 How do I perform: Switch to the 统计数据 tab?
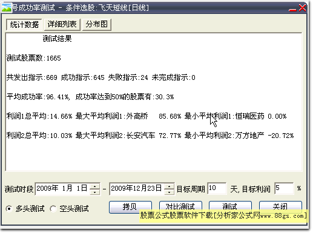(24, 25)
